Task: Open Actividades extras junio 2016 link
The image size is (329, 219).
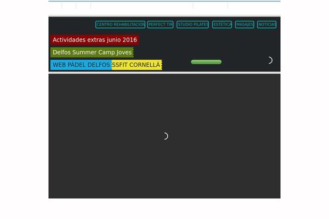Action: (x=95, y=40)
